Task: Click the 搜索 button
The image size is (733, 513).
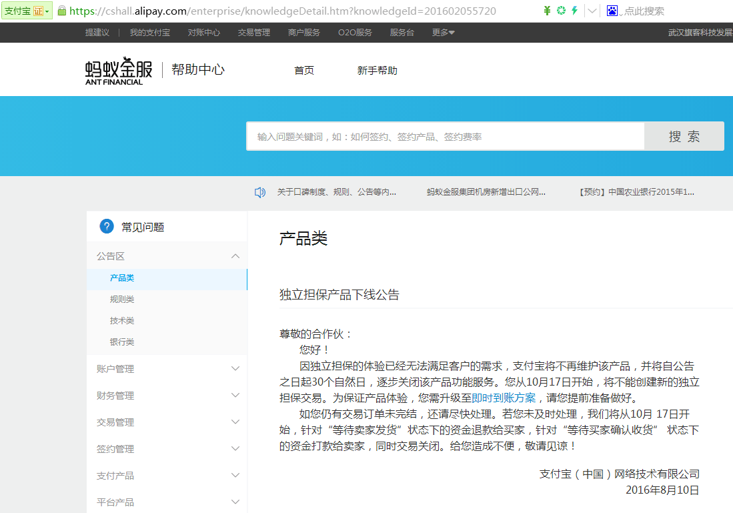Action: [684, 137]
